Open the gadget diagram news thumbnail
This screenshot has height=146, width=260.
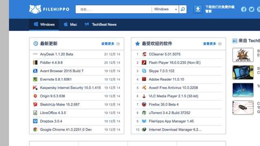[243, 107]
